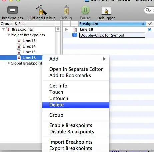Expand Line:18 row in breakpoint table
154x152 pixels.
[x=66, y=29]
